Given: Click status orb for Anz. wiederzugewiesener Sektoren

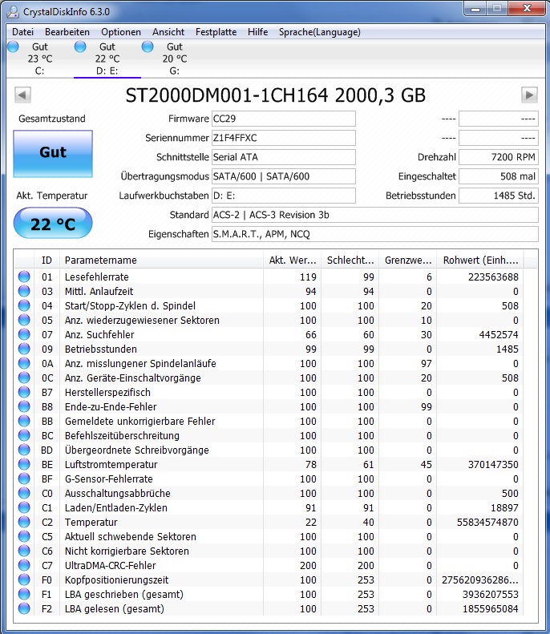Looking at the screenshot, I should (x=24, y=320).
